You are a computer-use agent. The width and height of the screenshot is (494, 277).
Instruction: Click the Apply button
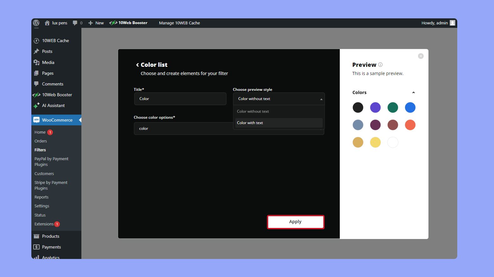295,222
